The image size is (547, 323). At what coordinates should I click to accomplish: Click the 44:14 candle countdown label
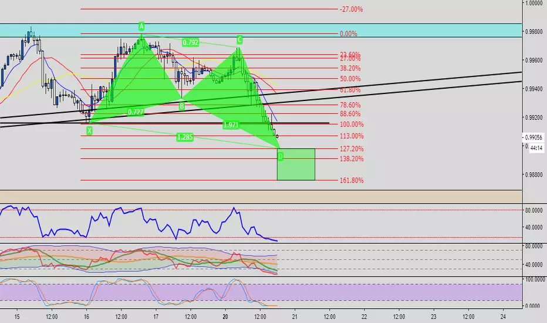536,148
